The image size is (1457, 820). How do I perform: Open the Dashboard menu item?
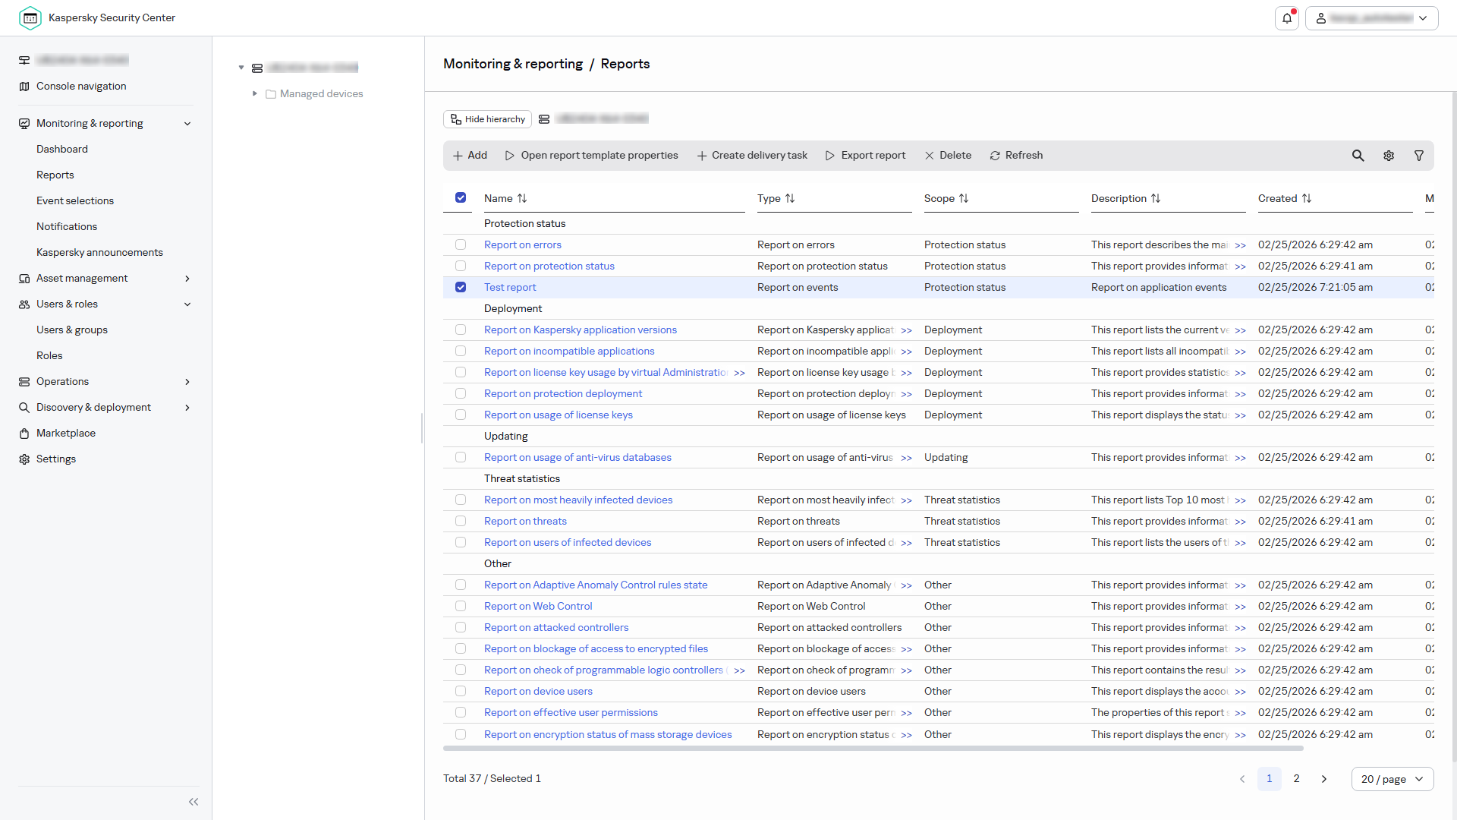pos(62,149)
